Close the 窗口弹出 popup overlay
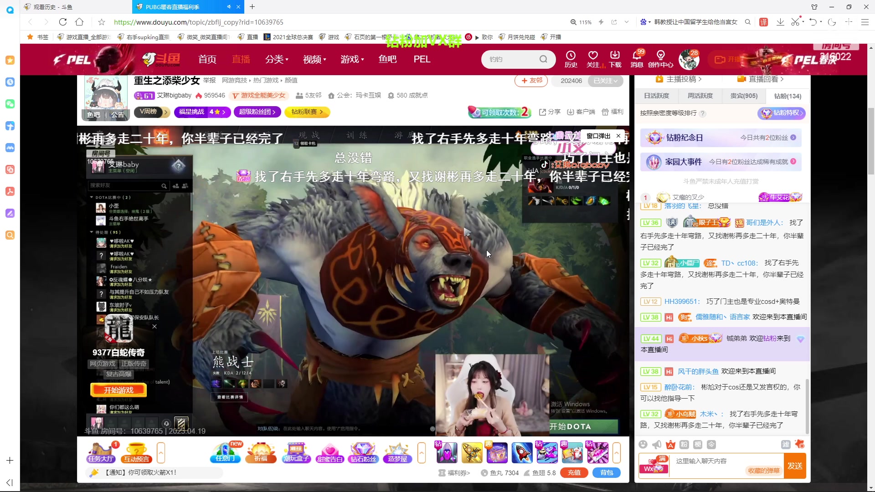Image resolution: width=875 pixels, height=492 pixels. 618,136
